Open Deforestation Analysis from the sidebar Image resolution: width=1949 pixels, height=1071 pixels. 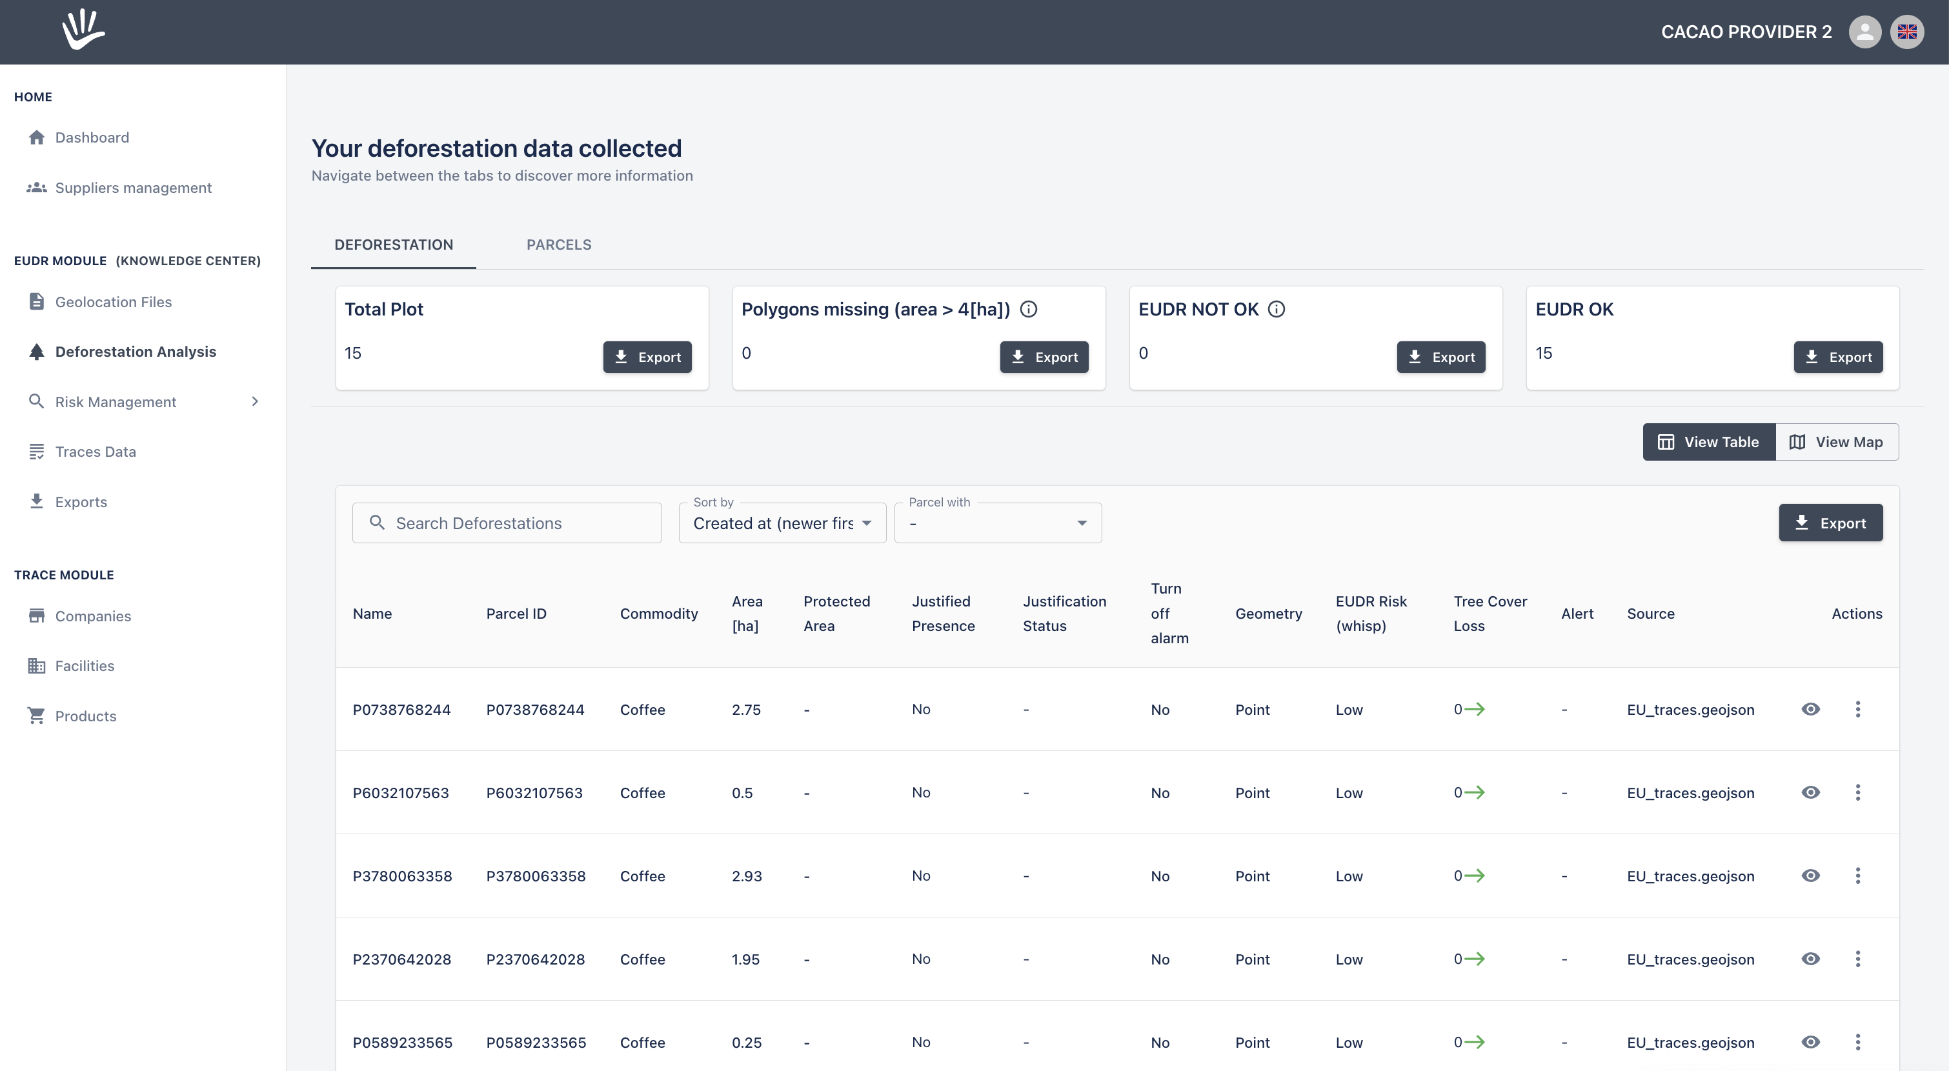pyautogui.click(x=135, y=351)
